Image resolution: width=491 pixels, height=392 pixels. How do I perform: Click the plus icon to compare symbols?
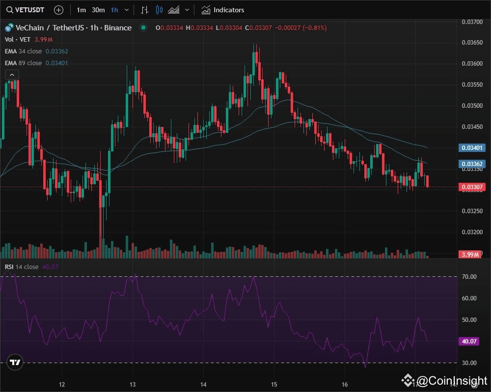coord(58,10)
